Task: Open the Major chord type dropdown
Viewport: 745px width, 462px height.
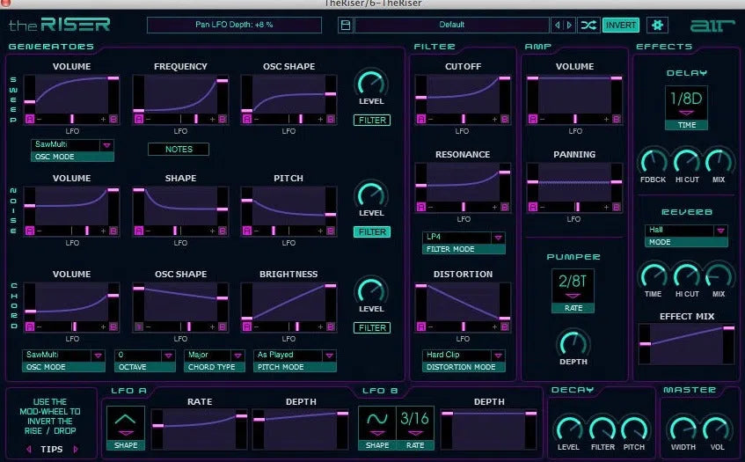Action: tap(215, 356)
